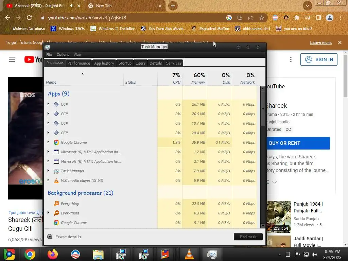Image resolution: width=348 pixels, height=261 pixels.
Task: Switch to Users tab
Action: coord(140,63)
